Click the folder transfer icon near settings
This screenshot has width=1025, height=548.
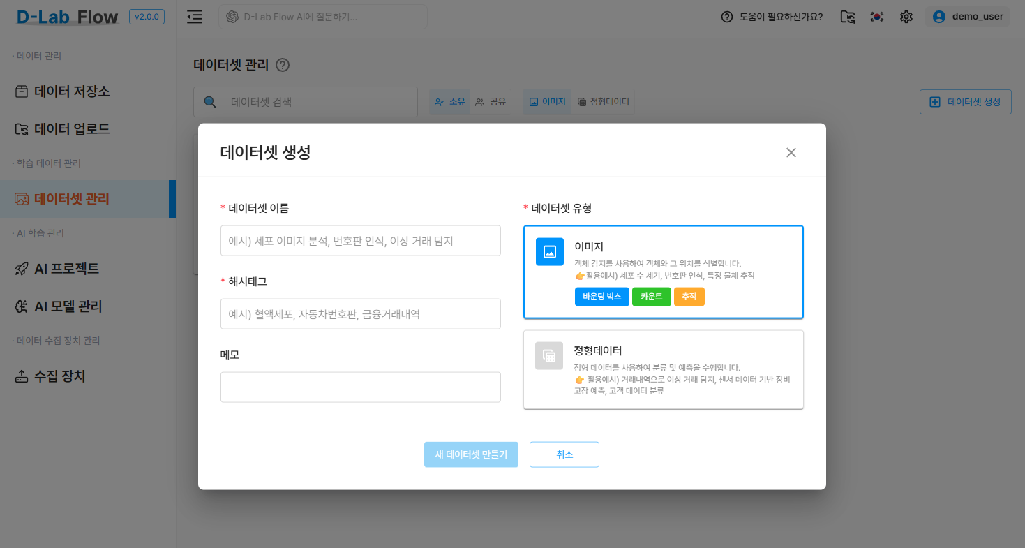(x=847, y=16)
